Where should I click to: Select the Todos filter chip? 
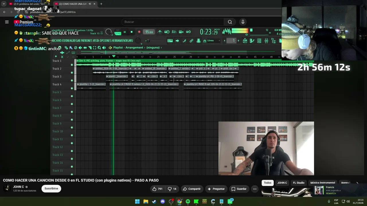pyautogui.click(x=268, y=183)
